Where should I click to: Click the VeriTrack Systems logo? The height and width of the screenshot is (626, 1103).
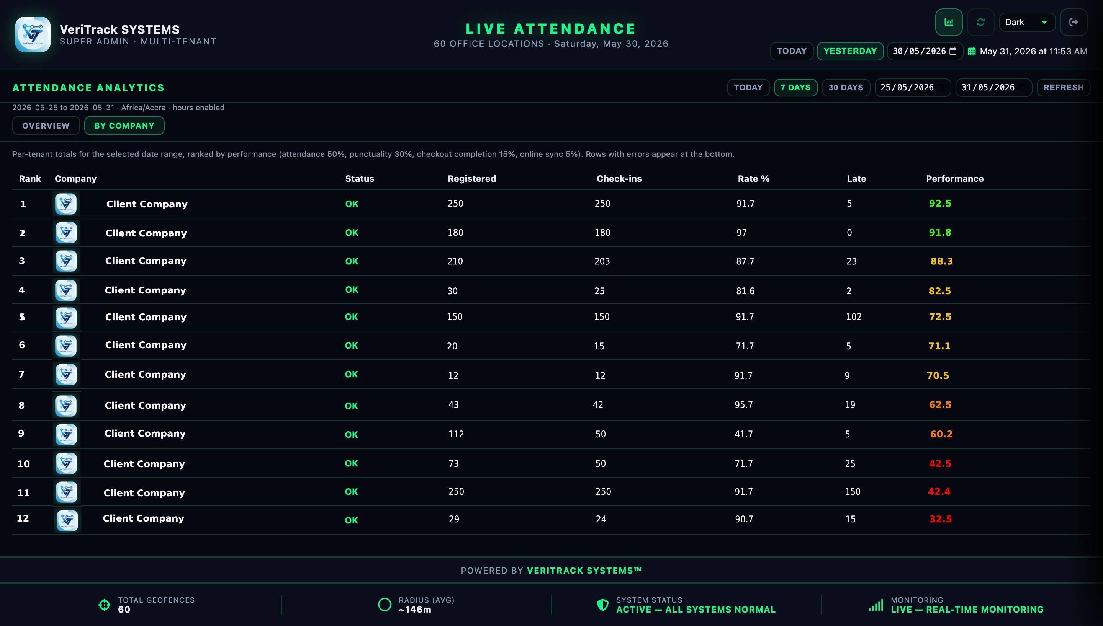(x=33, y=34)
